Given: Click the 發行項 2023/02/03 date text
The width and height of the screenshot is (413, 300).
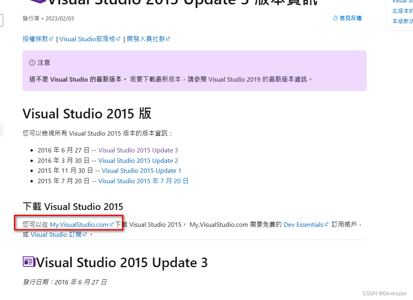Looking at the screenshot, I should click(x=48, y=18).
